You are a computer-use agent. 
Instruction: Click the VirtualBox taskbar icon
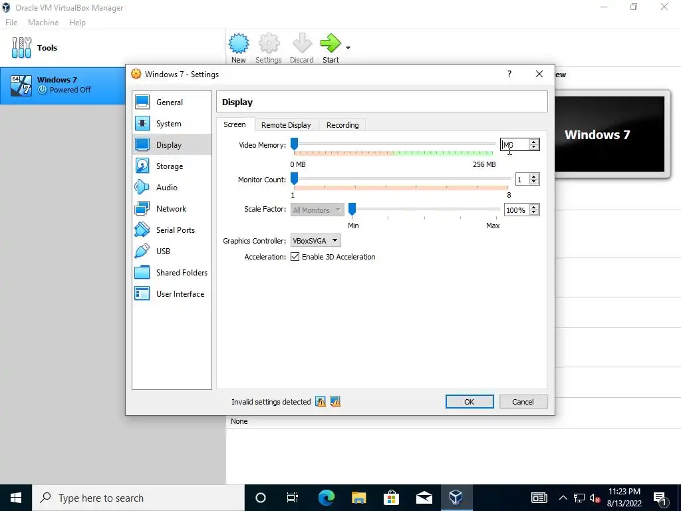tap(456, 498)
